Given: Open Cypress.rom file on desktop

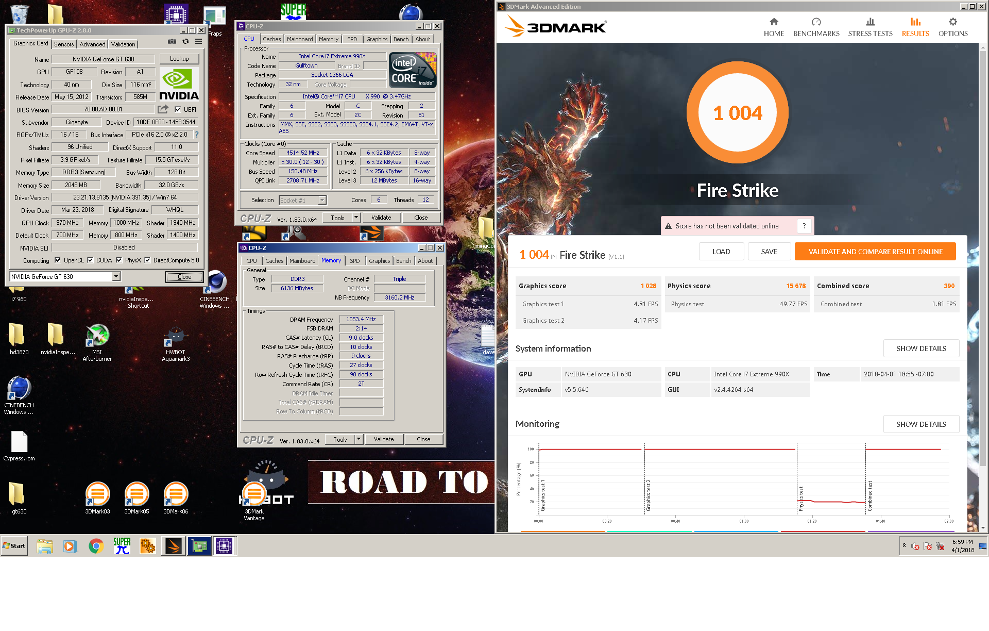Looking at the screenshot, I should click(x=19, y=446).
